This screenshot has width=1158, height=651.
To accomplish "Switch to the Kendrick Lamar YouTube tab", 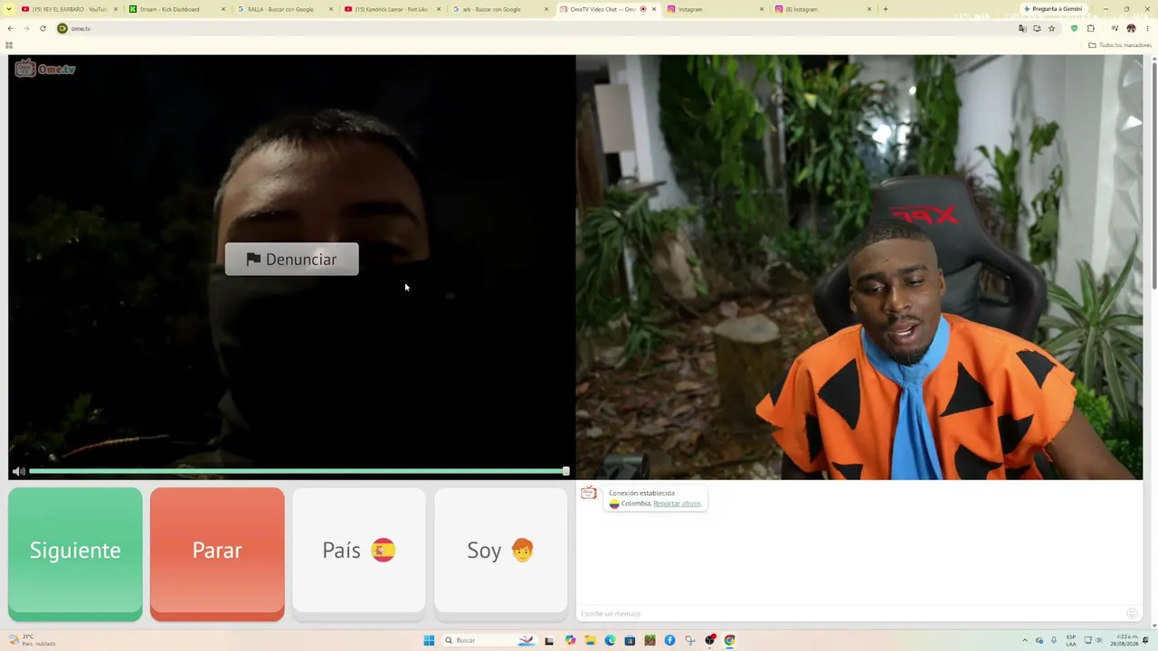I will click(392, 9).
